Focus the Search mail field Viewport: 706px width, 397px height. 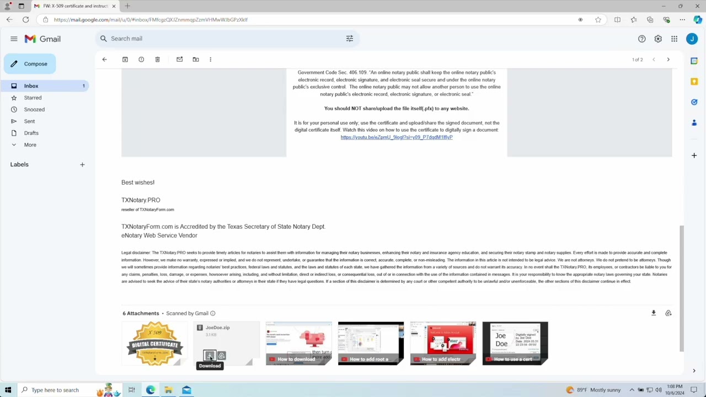(x=226, y=39)
